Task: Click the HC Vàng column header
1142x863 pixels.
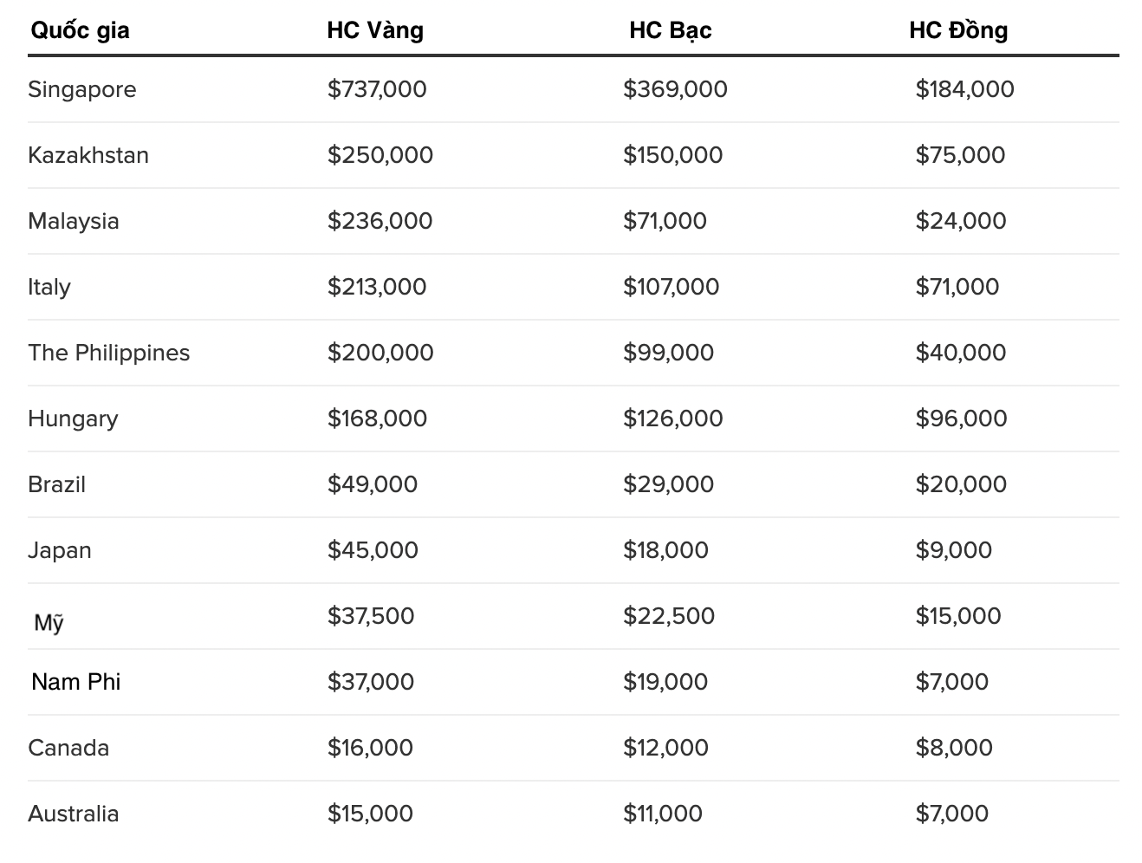Action: (375, 30)
